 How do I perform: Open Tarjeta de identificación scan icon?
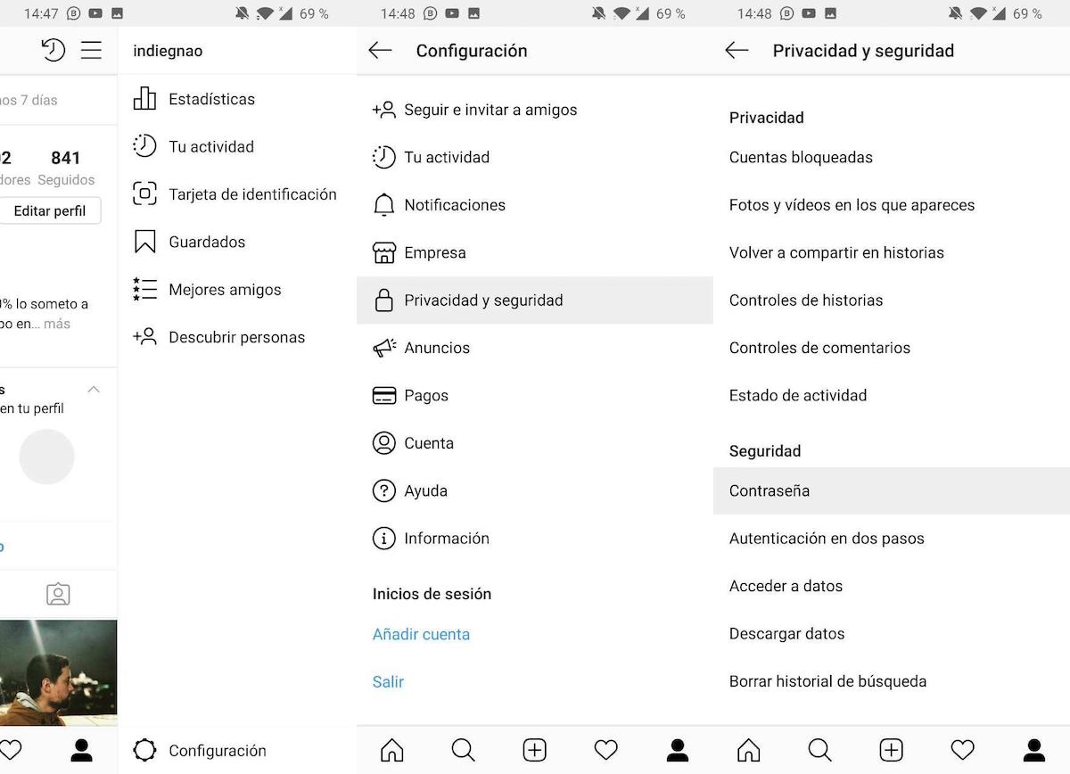(x=144, y=194)
